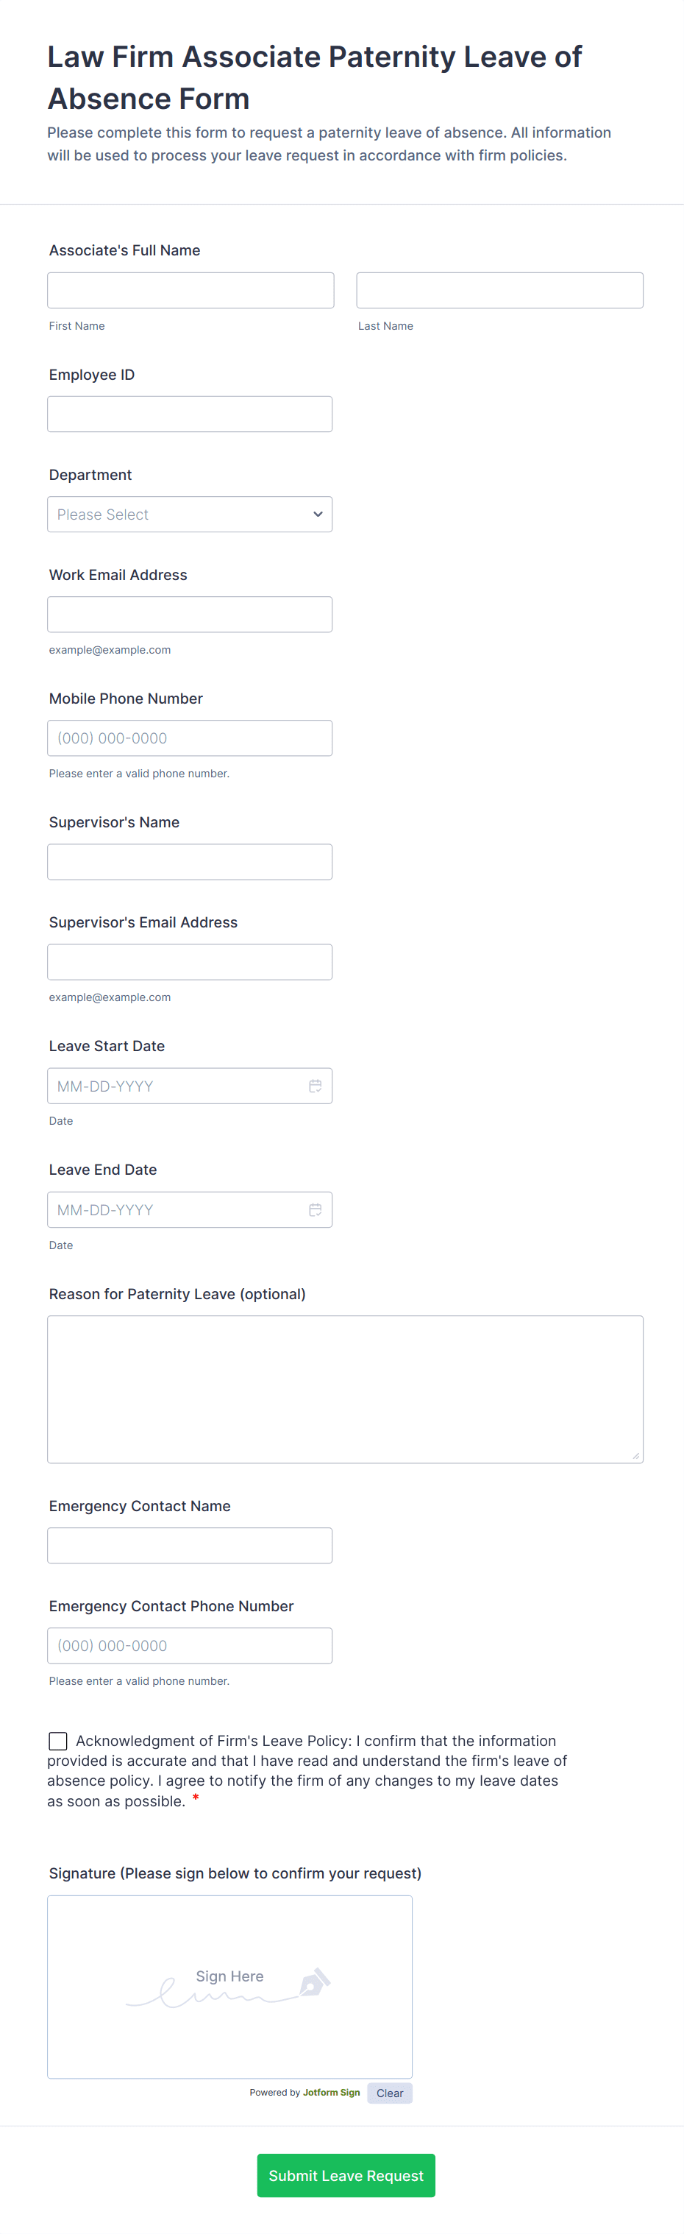Focus the Emergency Contact Name field
Screen dimensions: 684x2234
(x=189, y=1546)
